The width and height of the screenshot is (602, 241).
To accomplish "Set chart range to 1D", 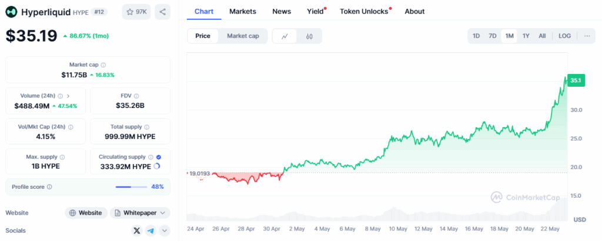I will coord(476,36).
